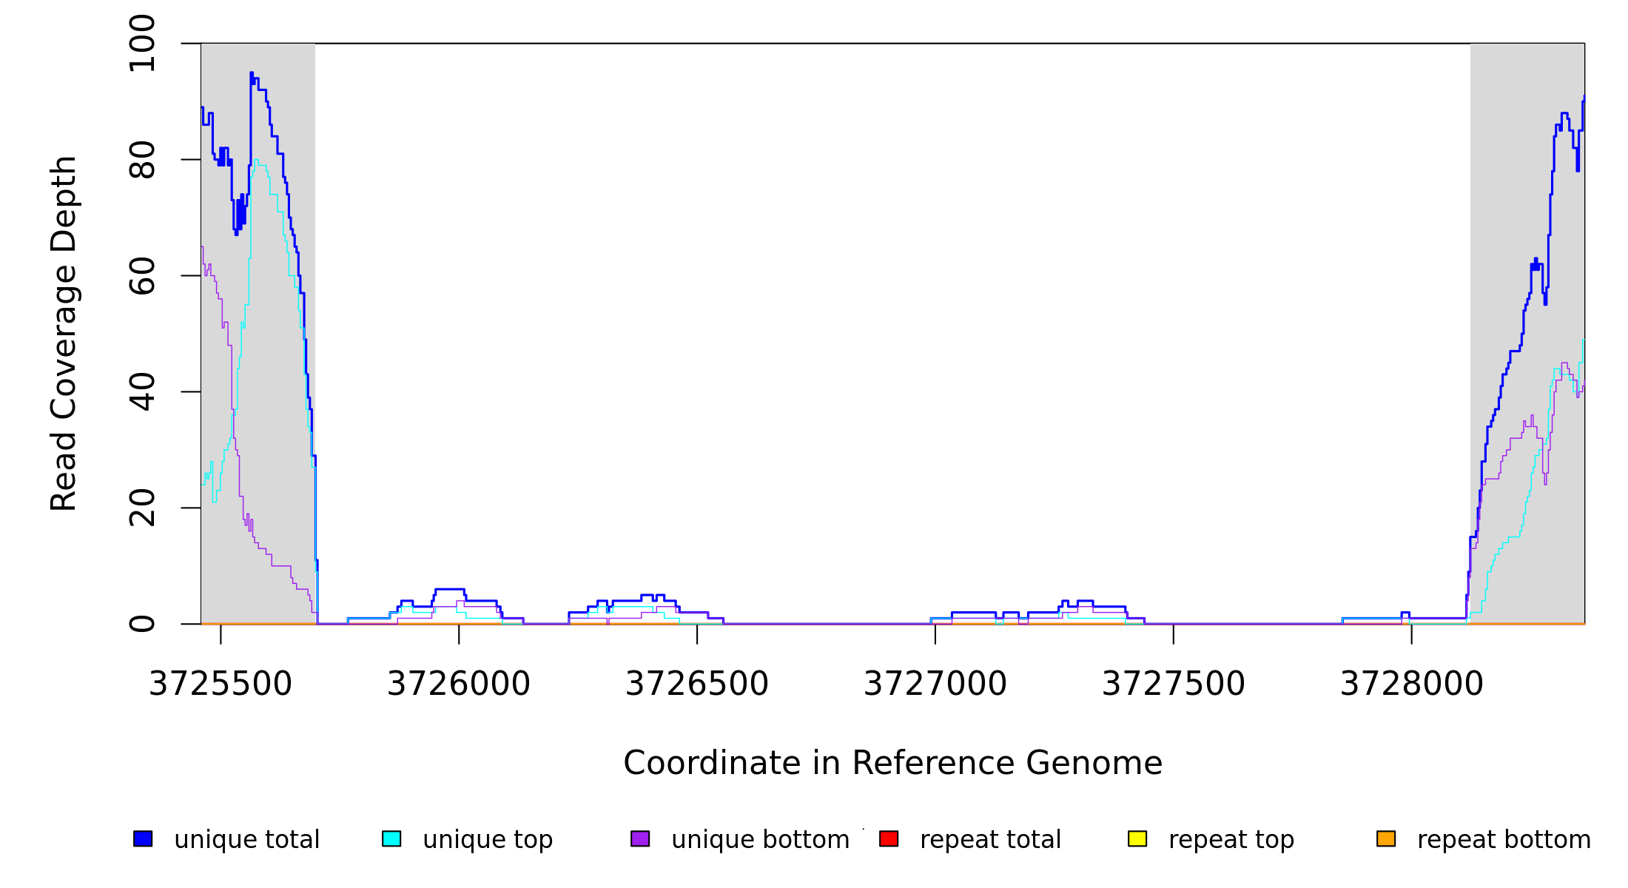
Task: Click the 'Read Coverage Depth' axis title
Action: (x=64, y=333)
